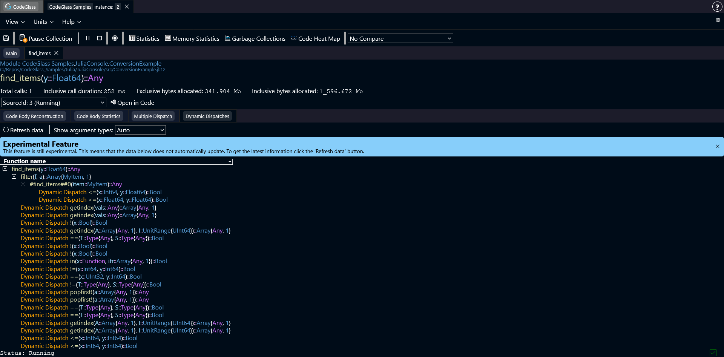Click the record circle icon
This screenshot has height=357, width=724.
115,38
